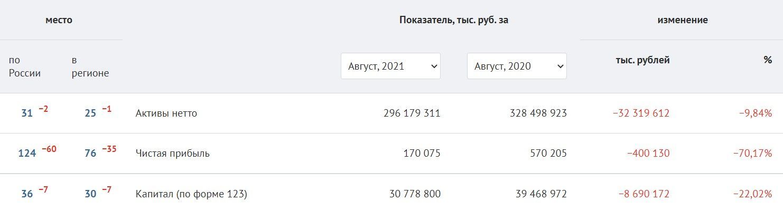
Task: Select region rank 30 for capital
Action: pos(90,194)
